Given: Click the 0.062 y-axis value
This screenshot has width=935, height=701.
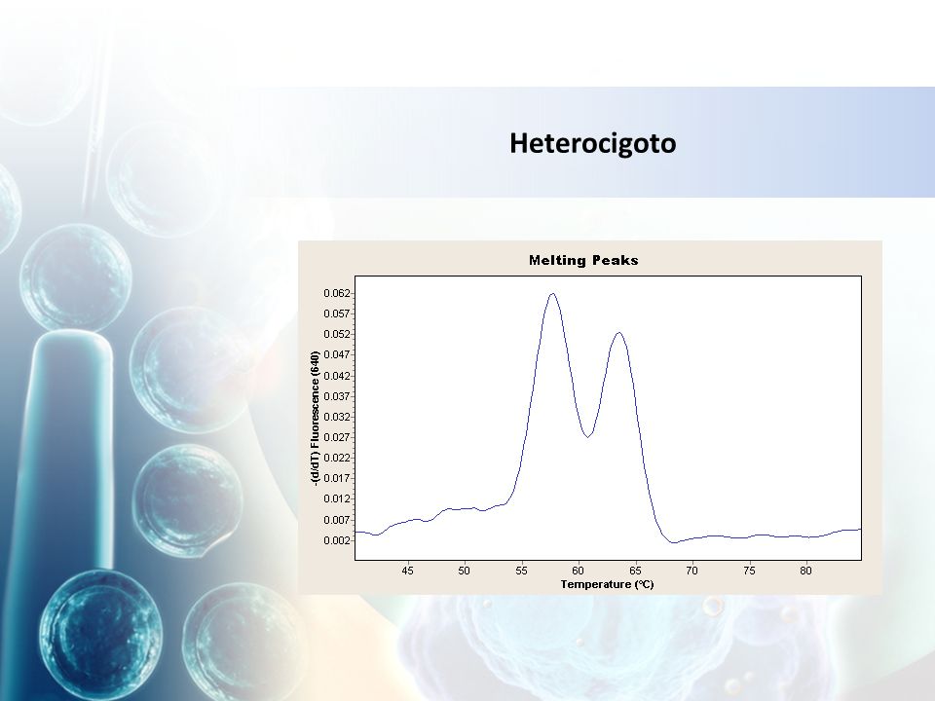Looking at the screenshot, I should [x=336, y=293].
